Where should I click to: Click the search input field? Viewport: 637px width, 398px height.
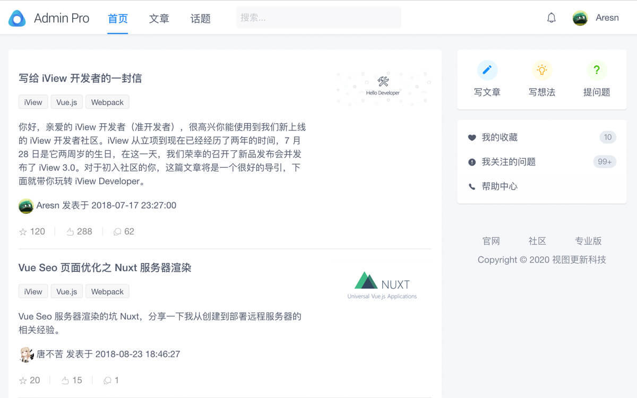point(318,18)
